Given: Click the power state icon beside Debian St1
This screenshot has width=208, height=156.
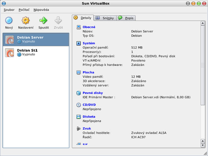Looking at the screenshot, I should (19, 55).
